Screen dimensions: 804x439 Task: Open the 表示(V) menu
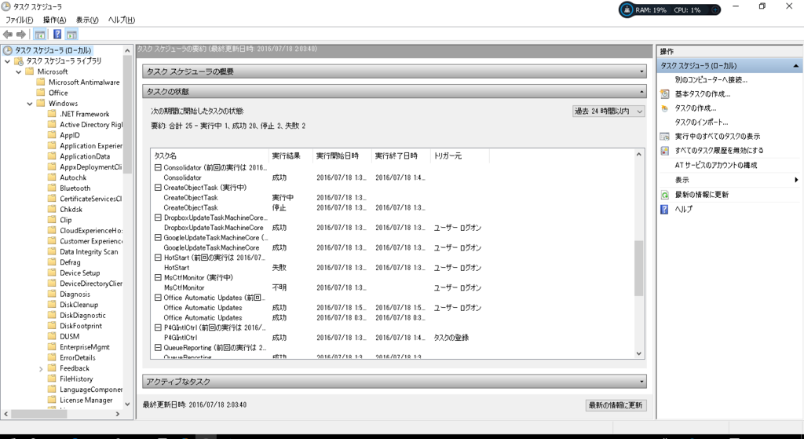[x=86, y=20]
